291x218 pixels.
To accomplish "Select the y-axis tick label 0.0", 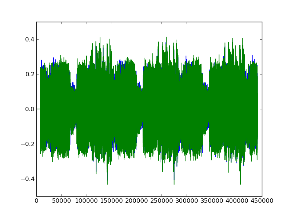I will 30,109.
